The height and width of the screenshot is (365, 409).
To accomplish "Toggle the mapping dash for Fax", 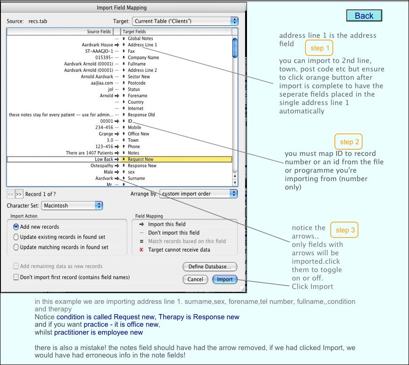I will coord(117,51).
